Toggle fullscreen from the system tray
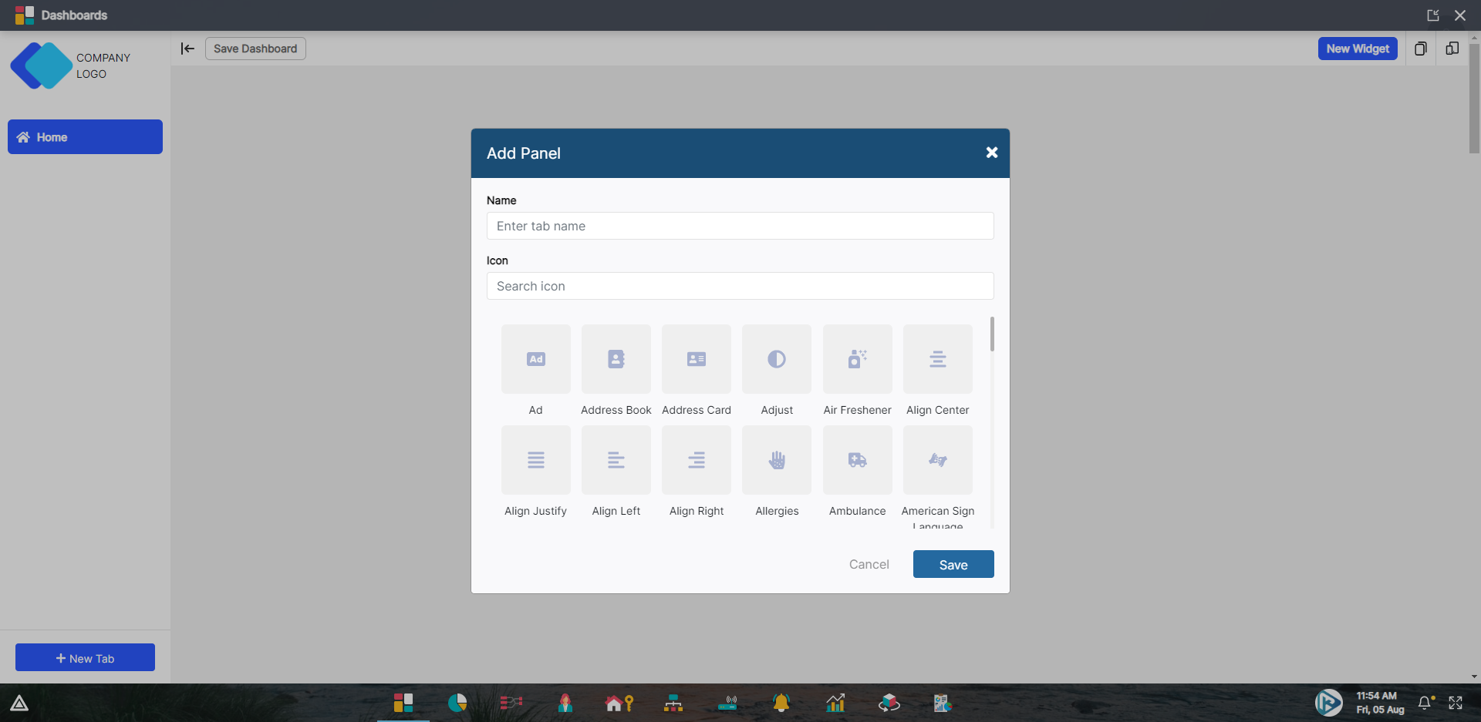Viewport: 1481px width, 722px height. [x=1457, y=703]
